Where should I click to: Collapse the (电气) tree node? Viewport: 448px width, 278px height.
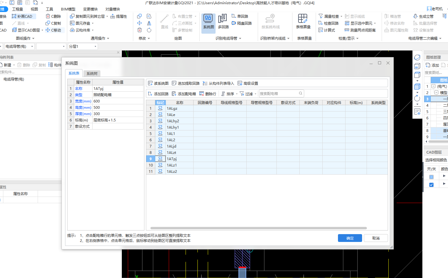pos(433,86)
